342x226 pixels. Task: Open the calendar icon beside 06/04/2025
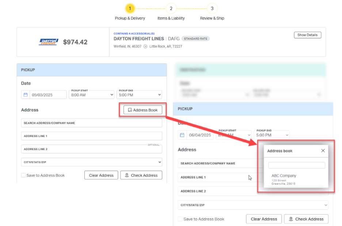click(x=182, y=135)
